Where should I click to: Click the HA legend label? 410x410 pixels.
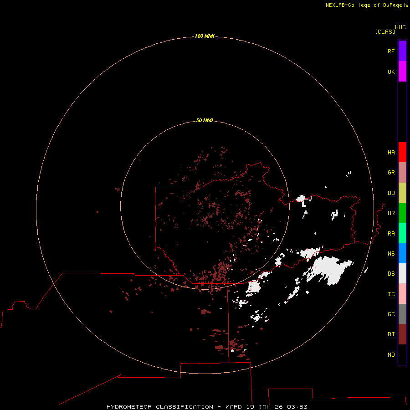[391, 153]
